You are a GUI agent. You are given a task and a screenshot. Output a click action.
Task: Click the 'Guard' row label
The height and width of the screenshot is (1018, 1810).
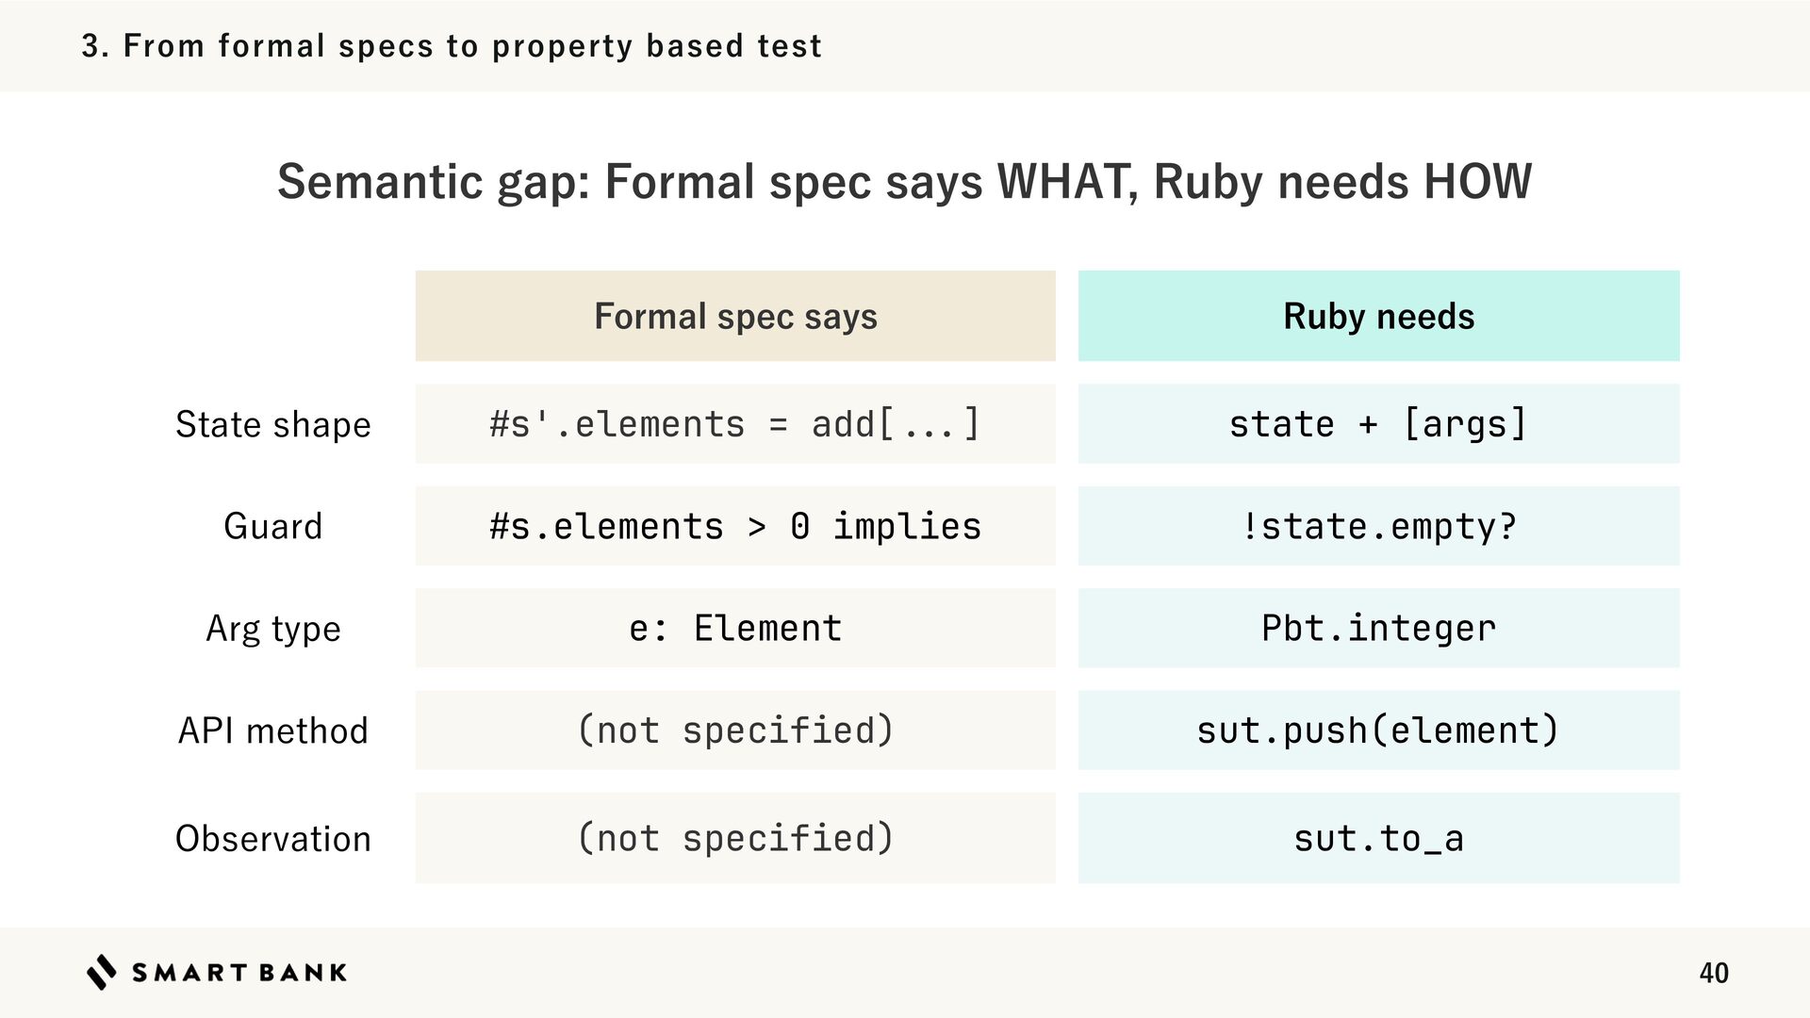click(273, 526)
